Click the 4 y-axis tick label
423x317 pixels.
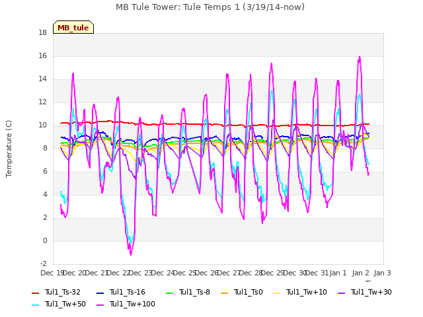45,195
